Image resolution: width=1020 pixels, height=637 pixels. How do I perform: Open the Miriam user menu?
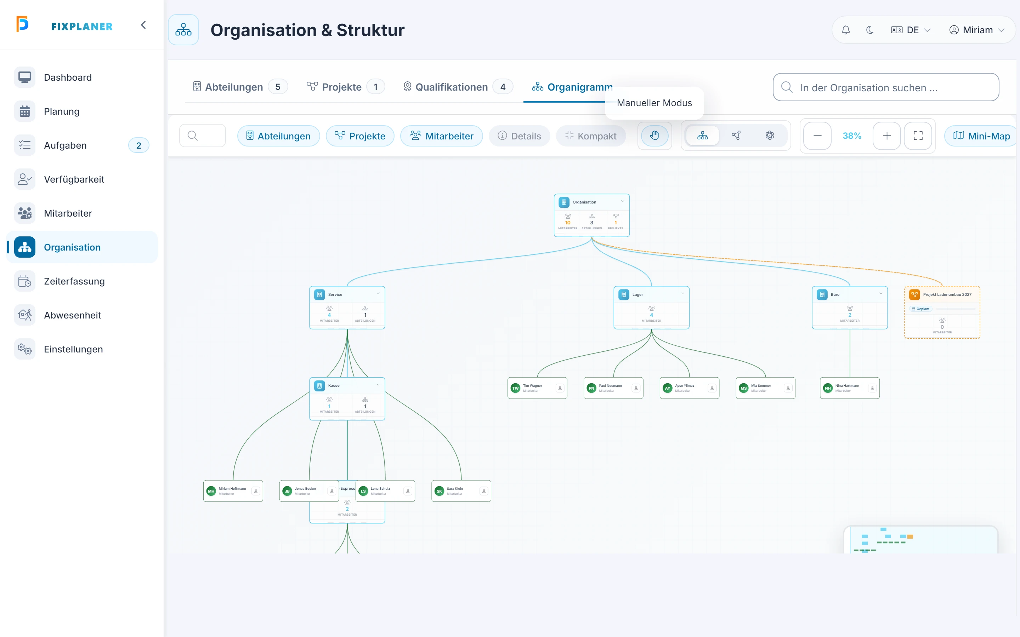[976, 30]
